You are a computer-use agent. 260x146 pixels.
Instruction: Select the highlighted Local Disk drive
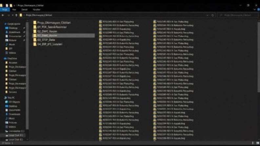[13, 136]
